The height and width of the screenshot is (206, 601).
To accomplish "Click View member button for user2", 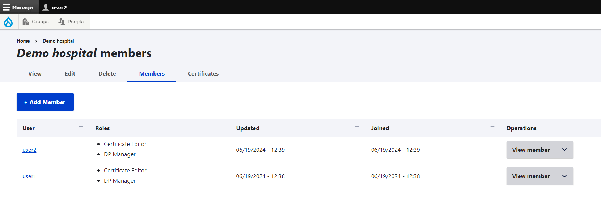I will click(x=531, y=150).
